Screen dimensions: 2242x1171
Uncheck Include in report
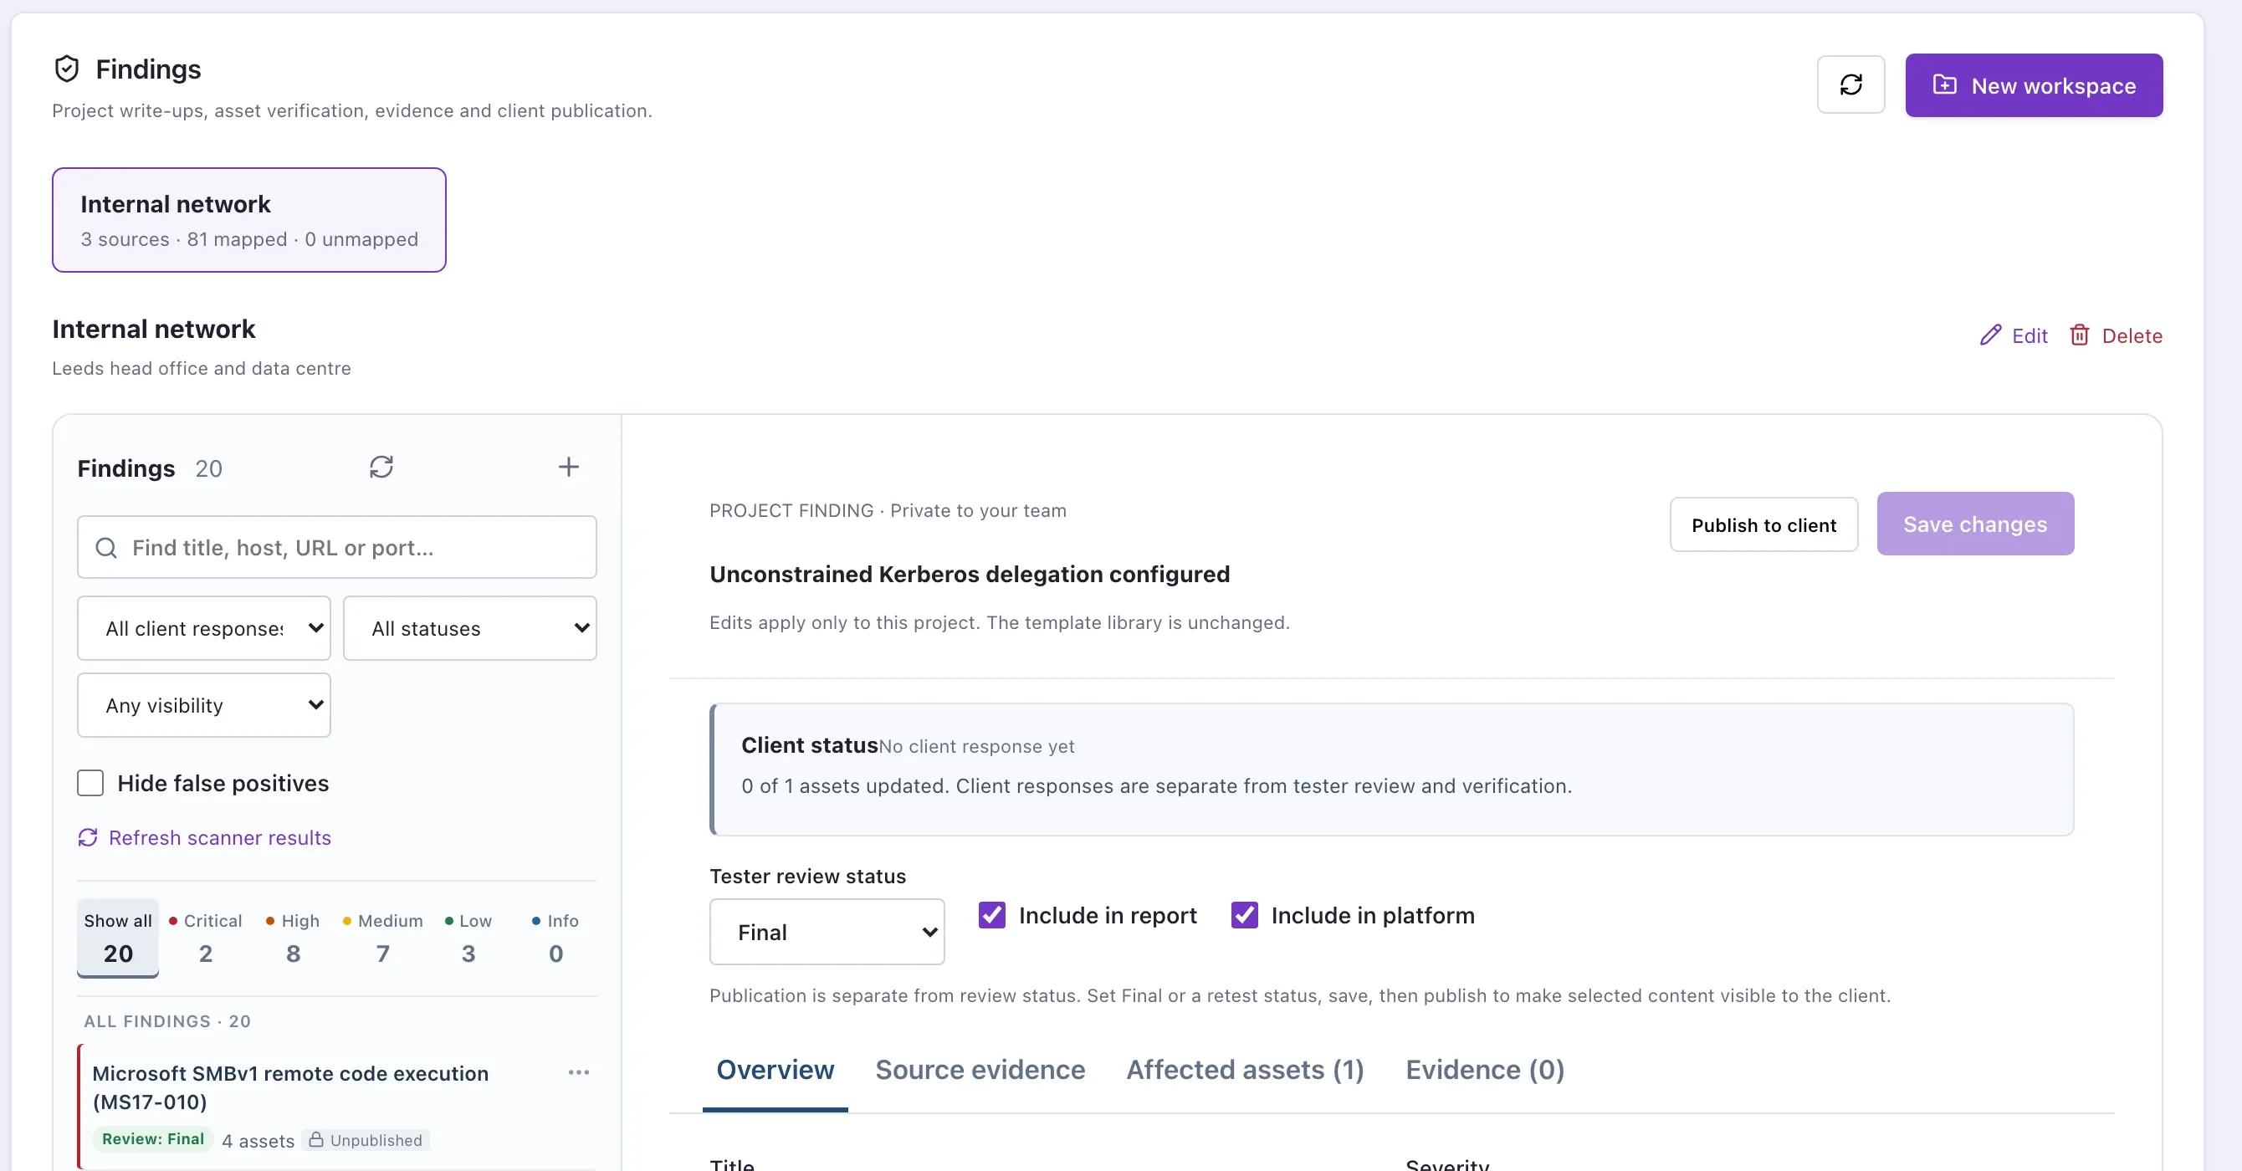point(991,915)
